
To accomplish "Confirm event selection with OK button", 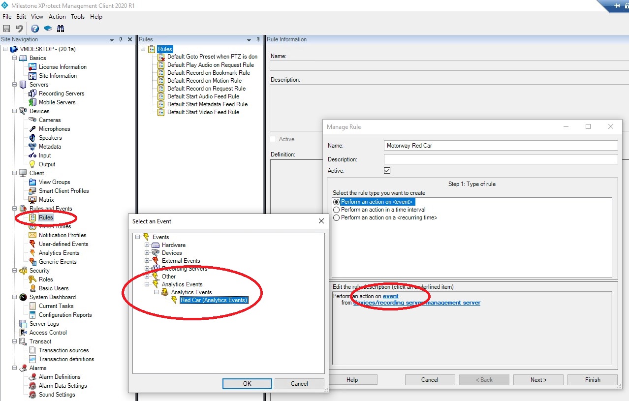I will click(247, 384).
